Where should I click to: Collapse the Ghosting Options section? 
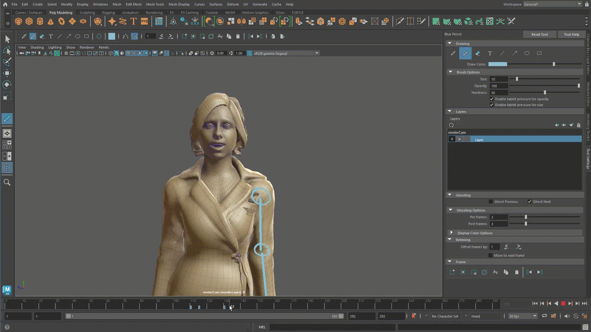pyautogui.click(x=451, y=210)
